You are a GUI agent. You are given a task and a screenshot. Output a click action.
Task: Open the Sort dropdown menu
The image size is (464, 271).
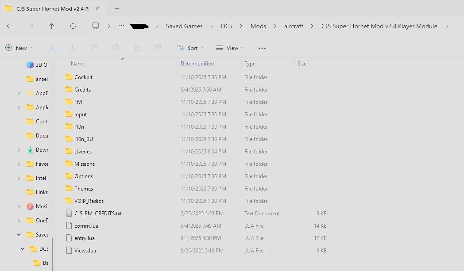190,48
